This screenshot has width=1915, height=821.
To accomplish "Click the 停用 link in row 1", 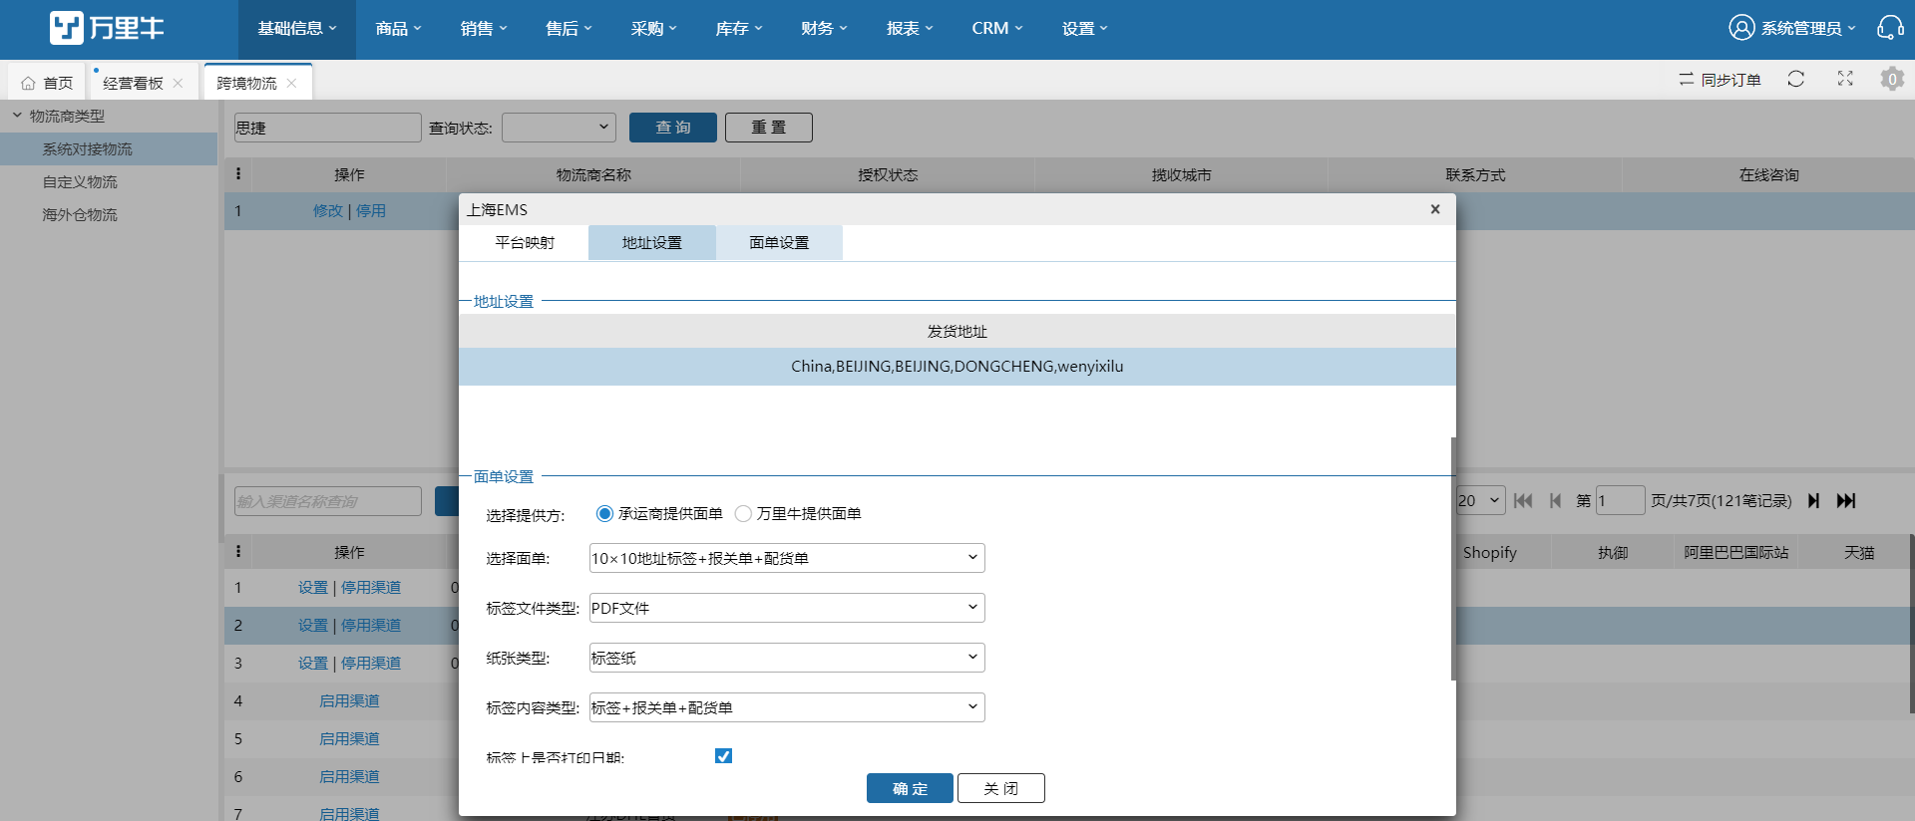I will (x=371, y=211).
